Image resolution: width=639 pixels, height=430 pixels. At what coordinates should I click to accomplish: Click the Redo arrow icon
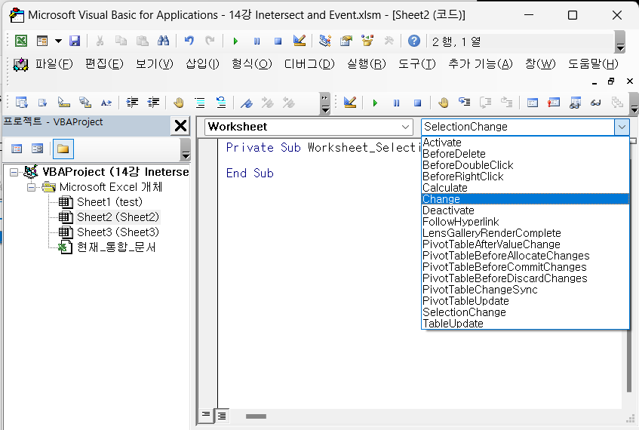click(x=210, y=41)
